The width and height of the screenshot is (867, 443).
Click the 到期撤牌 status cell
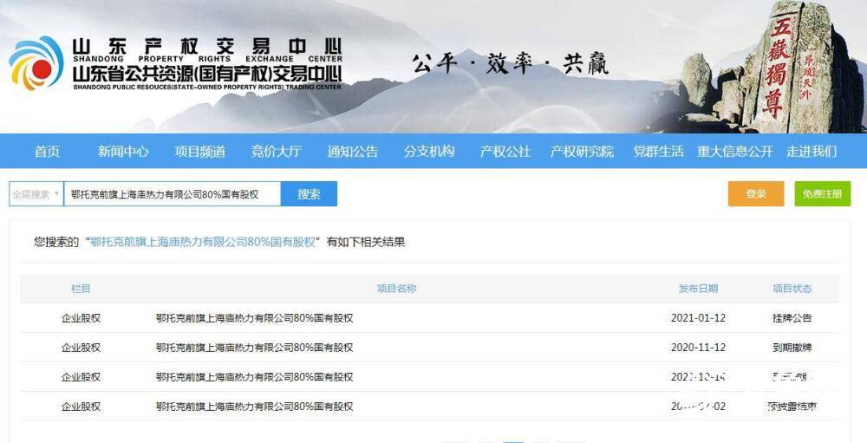tap(792, 348)
